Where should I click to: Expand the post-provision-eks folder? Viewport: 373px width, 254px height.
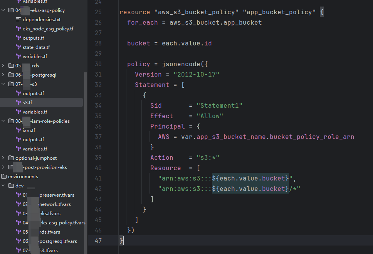(x=3, y=167)
